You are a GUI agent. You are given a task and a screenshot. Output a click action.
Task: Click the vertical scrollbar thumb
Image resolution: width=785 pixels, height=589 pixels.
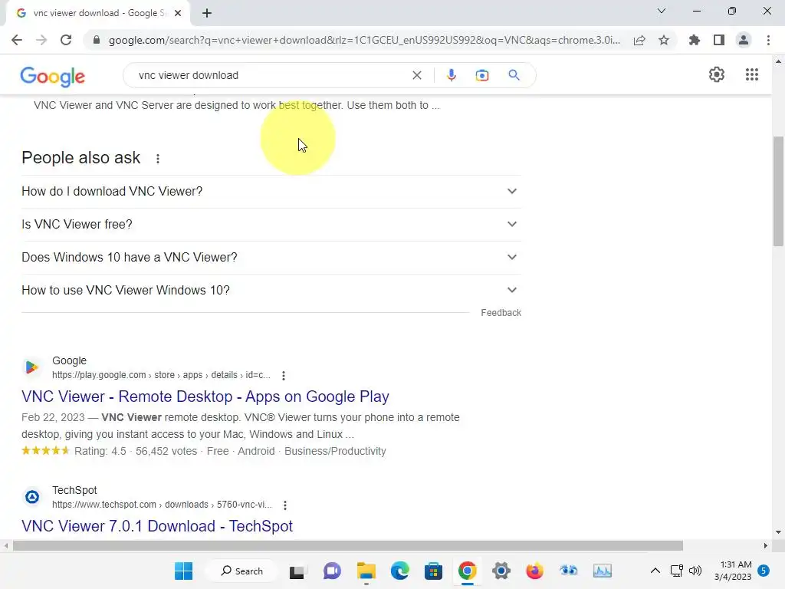[x=778, y=191]
